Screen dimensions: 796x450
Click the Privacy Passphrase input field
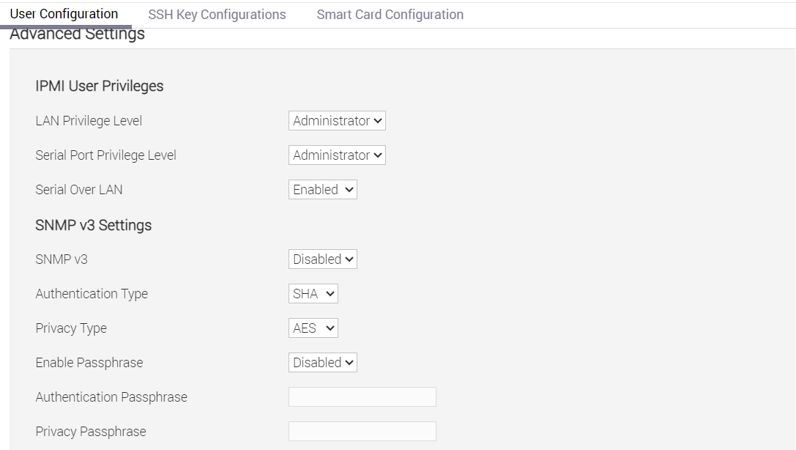click(362, 431)
